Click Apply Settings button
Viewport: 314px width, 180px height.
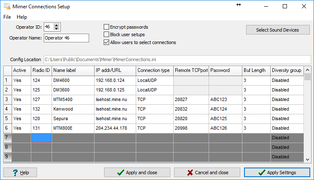click(277, 173)
